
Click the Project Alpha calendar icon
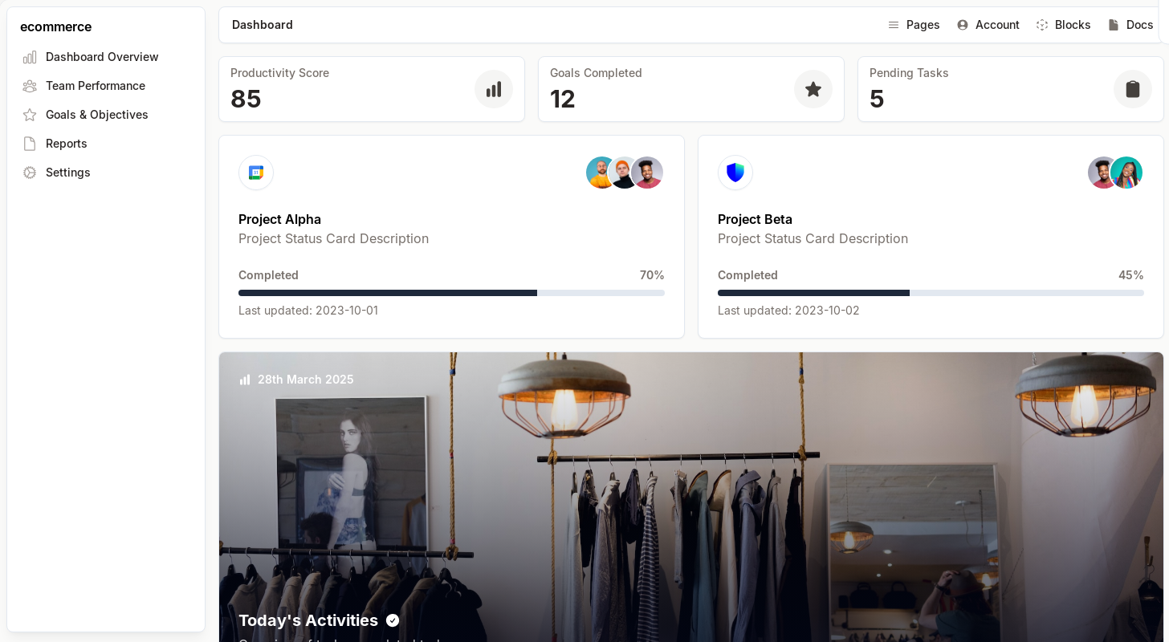(x=256, y=173)
